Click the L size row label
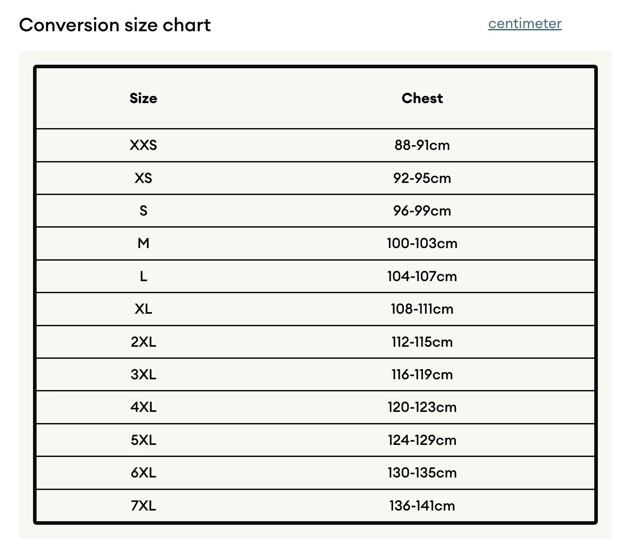This screenshot has width=638, height=548. tap(143, 276)
